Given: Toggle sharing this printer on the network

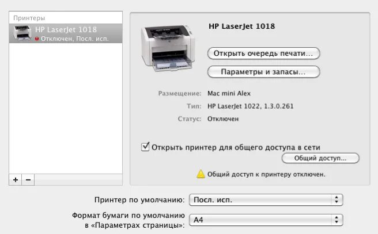Looking at the screenshot, I should (x=145, y=147).
